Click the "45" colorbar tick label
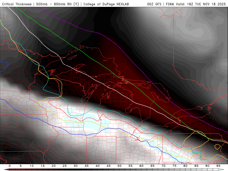228x171 pixels. [109, 166]
